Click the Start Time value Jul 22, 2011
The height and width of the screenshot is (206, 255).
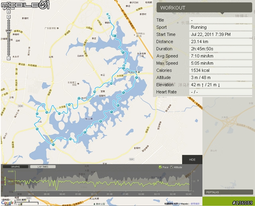pyautogui.click(x=220, y=35)
